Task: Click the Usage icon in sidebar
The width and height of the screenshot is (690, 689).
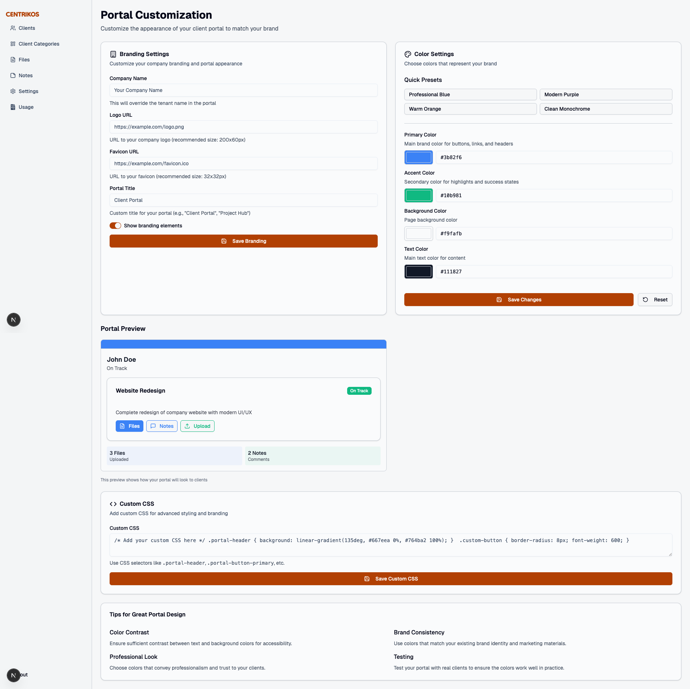Action: (x=13, y=107)
